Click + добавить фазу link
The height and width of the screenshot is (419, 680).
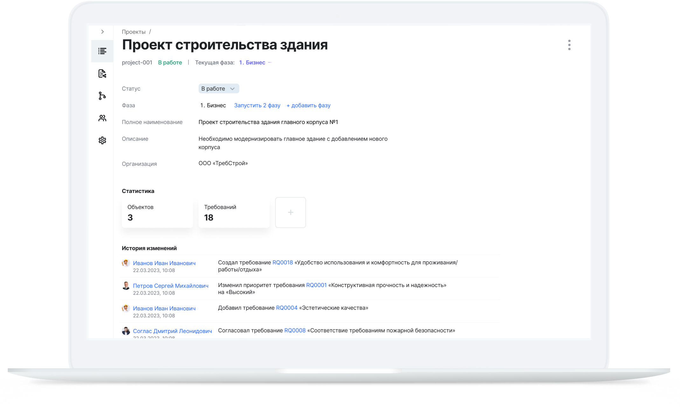point(308,105)
